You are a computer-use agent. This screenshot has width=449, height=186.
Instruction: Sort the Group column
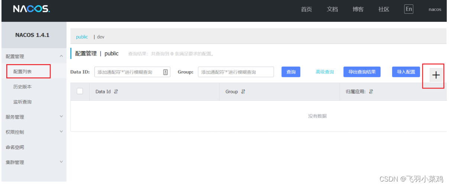[243, 92]
